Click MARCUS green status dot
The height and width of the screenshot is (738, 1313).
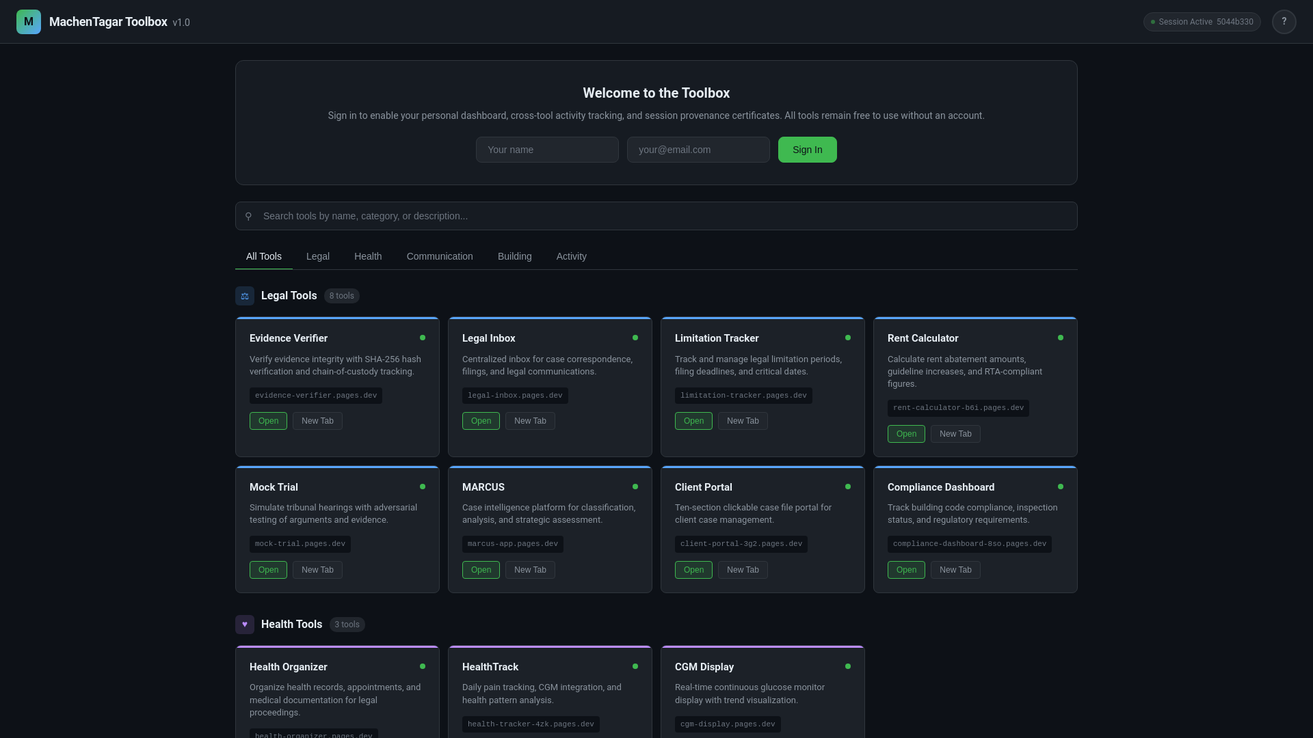point(635,487)
